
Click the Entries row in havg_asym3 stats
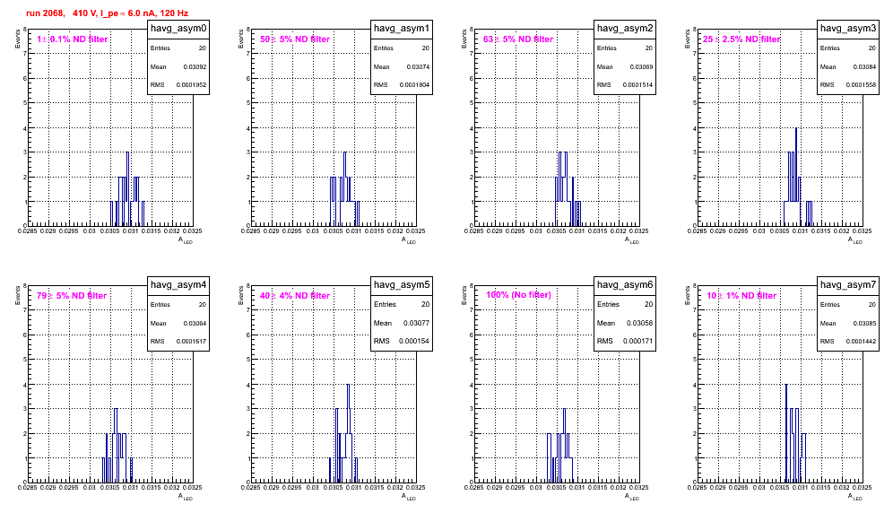click(x=848, y=48)
